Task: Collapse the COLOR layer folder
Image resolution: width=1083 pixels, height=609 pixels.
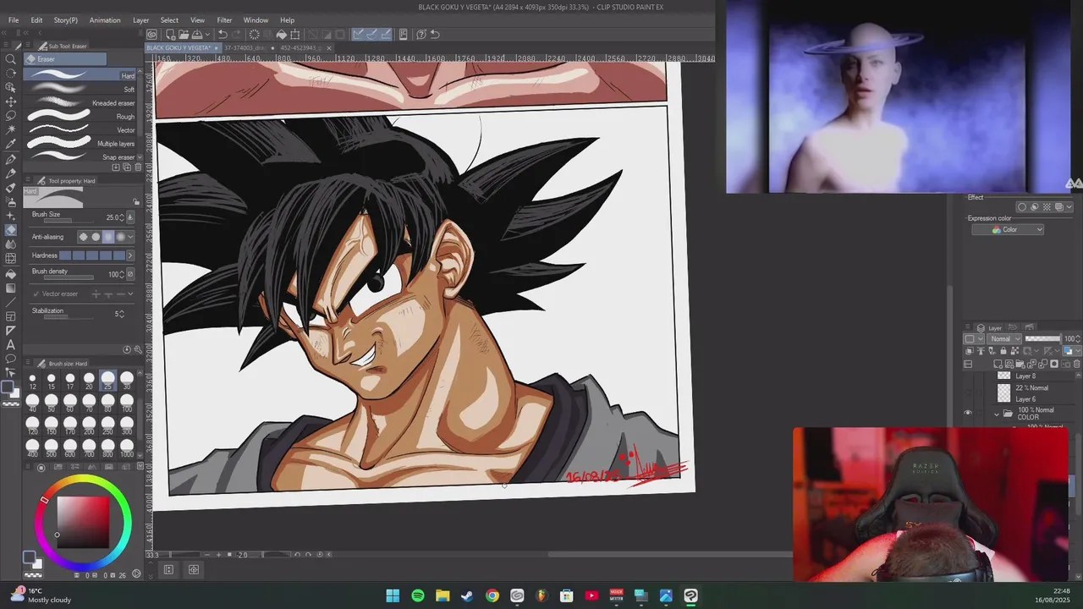Action: 997,414
